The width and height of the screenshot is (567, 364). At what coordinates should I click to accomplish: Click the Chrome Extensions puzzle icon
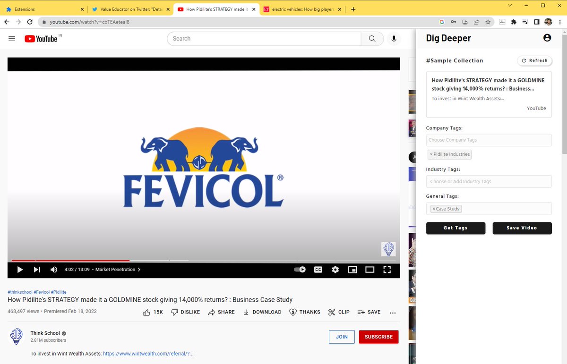(x=513, y=22)
